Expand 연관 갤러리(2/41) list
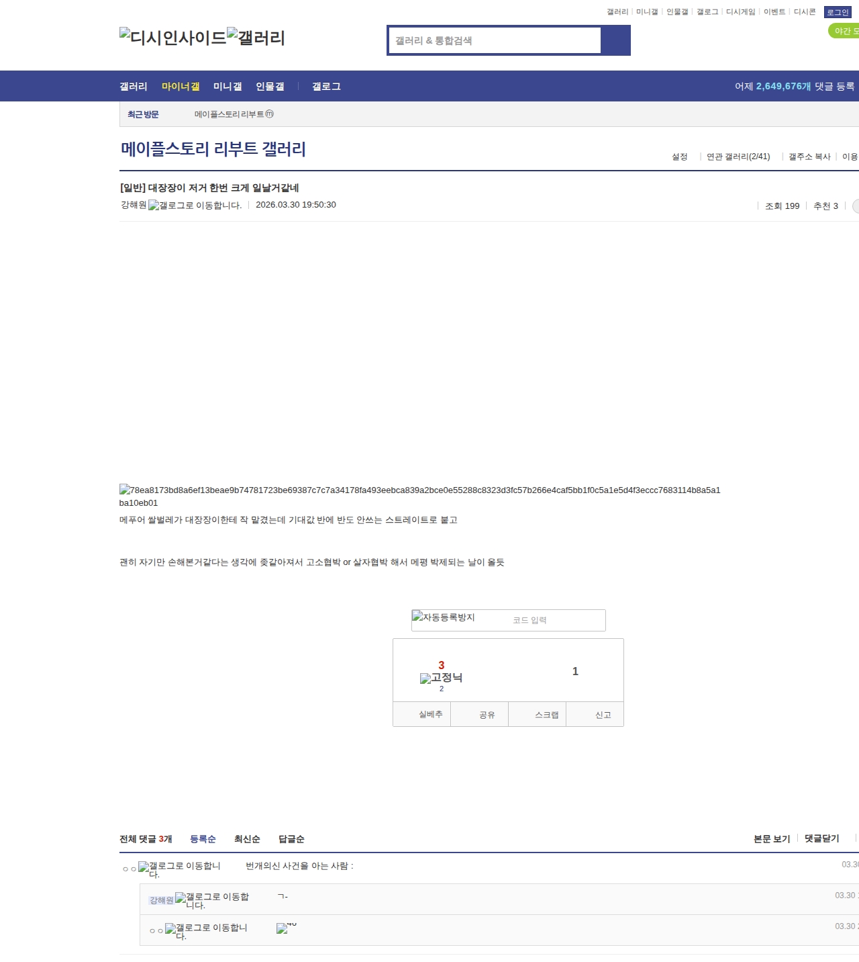Image resolution: width=859 pixels, height=962 pixels. point(738,157)
